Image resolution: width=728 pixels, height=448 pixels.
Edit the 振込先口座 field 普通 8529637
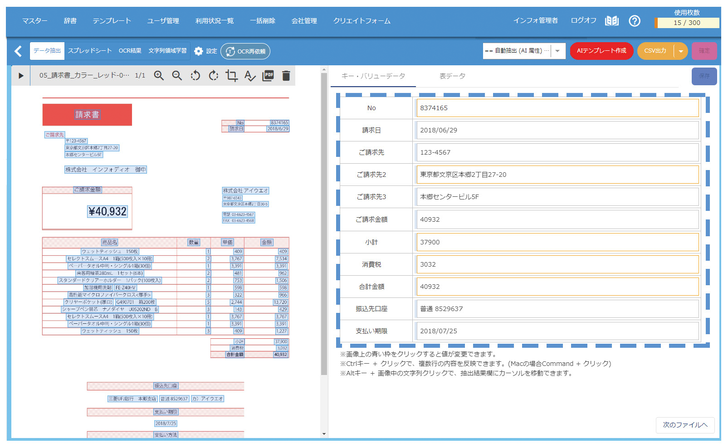click(557, 309)
